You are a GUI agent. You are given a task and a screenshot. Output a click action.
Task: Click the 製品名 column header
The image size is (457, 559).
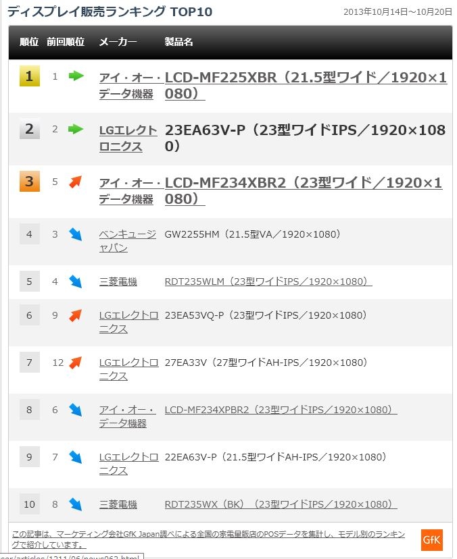click(179, 42)
